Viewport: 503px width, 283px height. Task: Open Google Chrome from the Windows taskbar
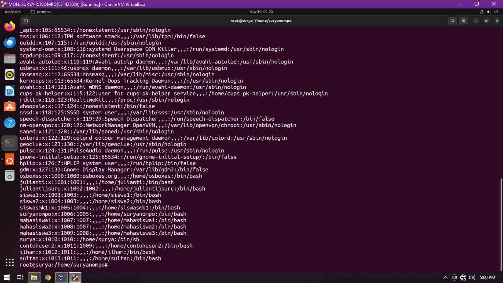48,277
